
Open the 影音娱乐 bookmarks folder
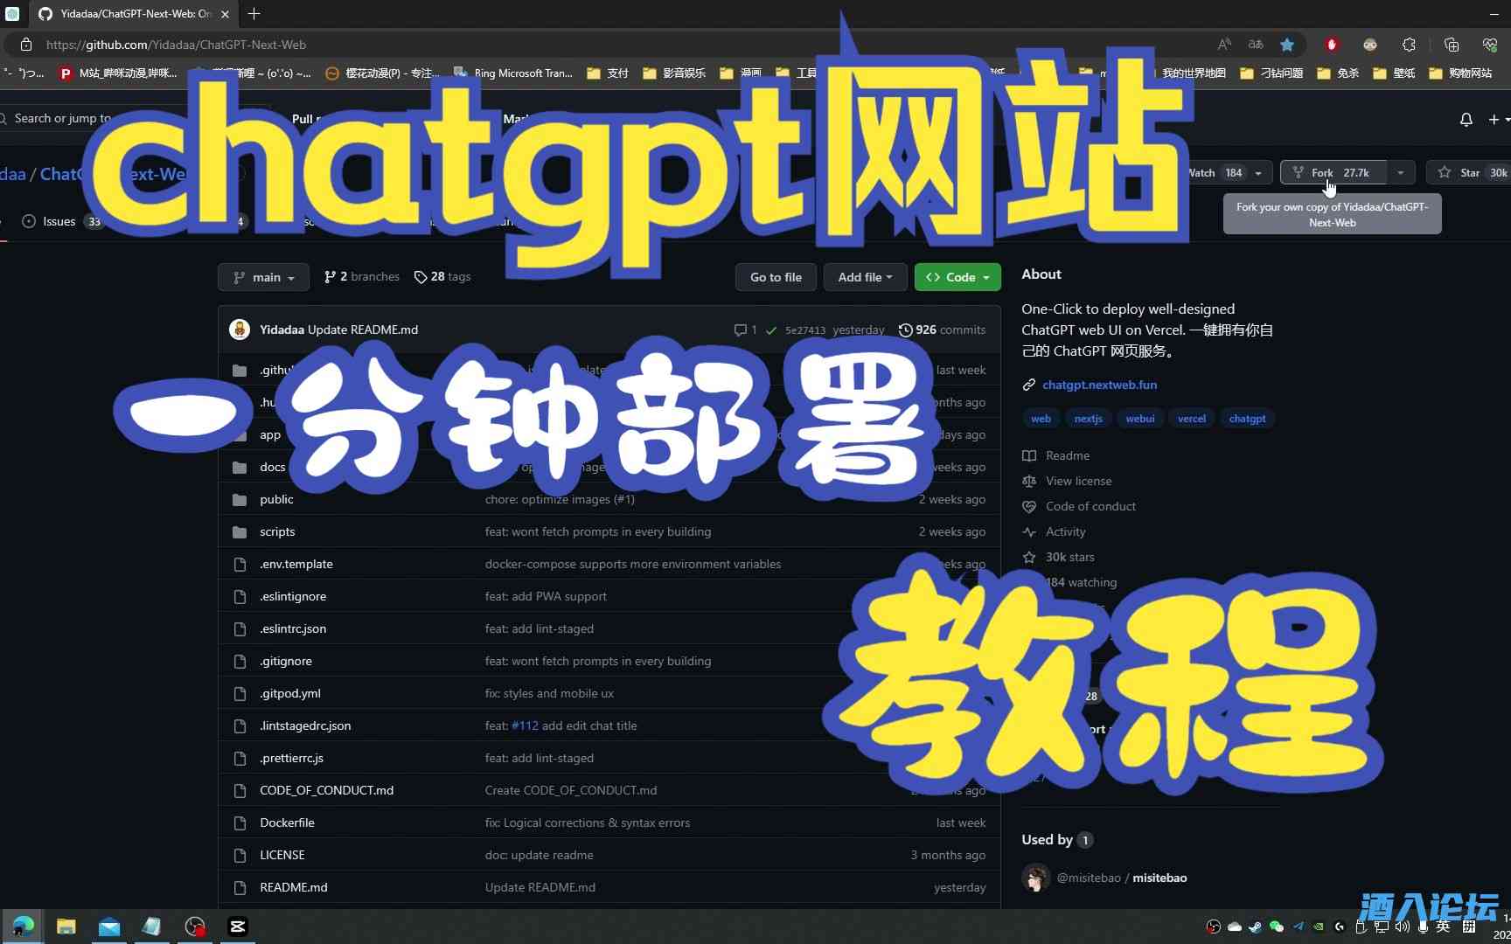click(x=674, y=73)
